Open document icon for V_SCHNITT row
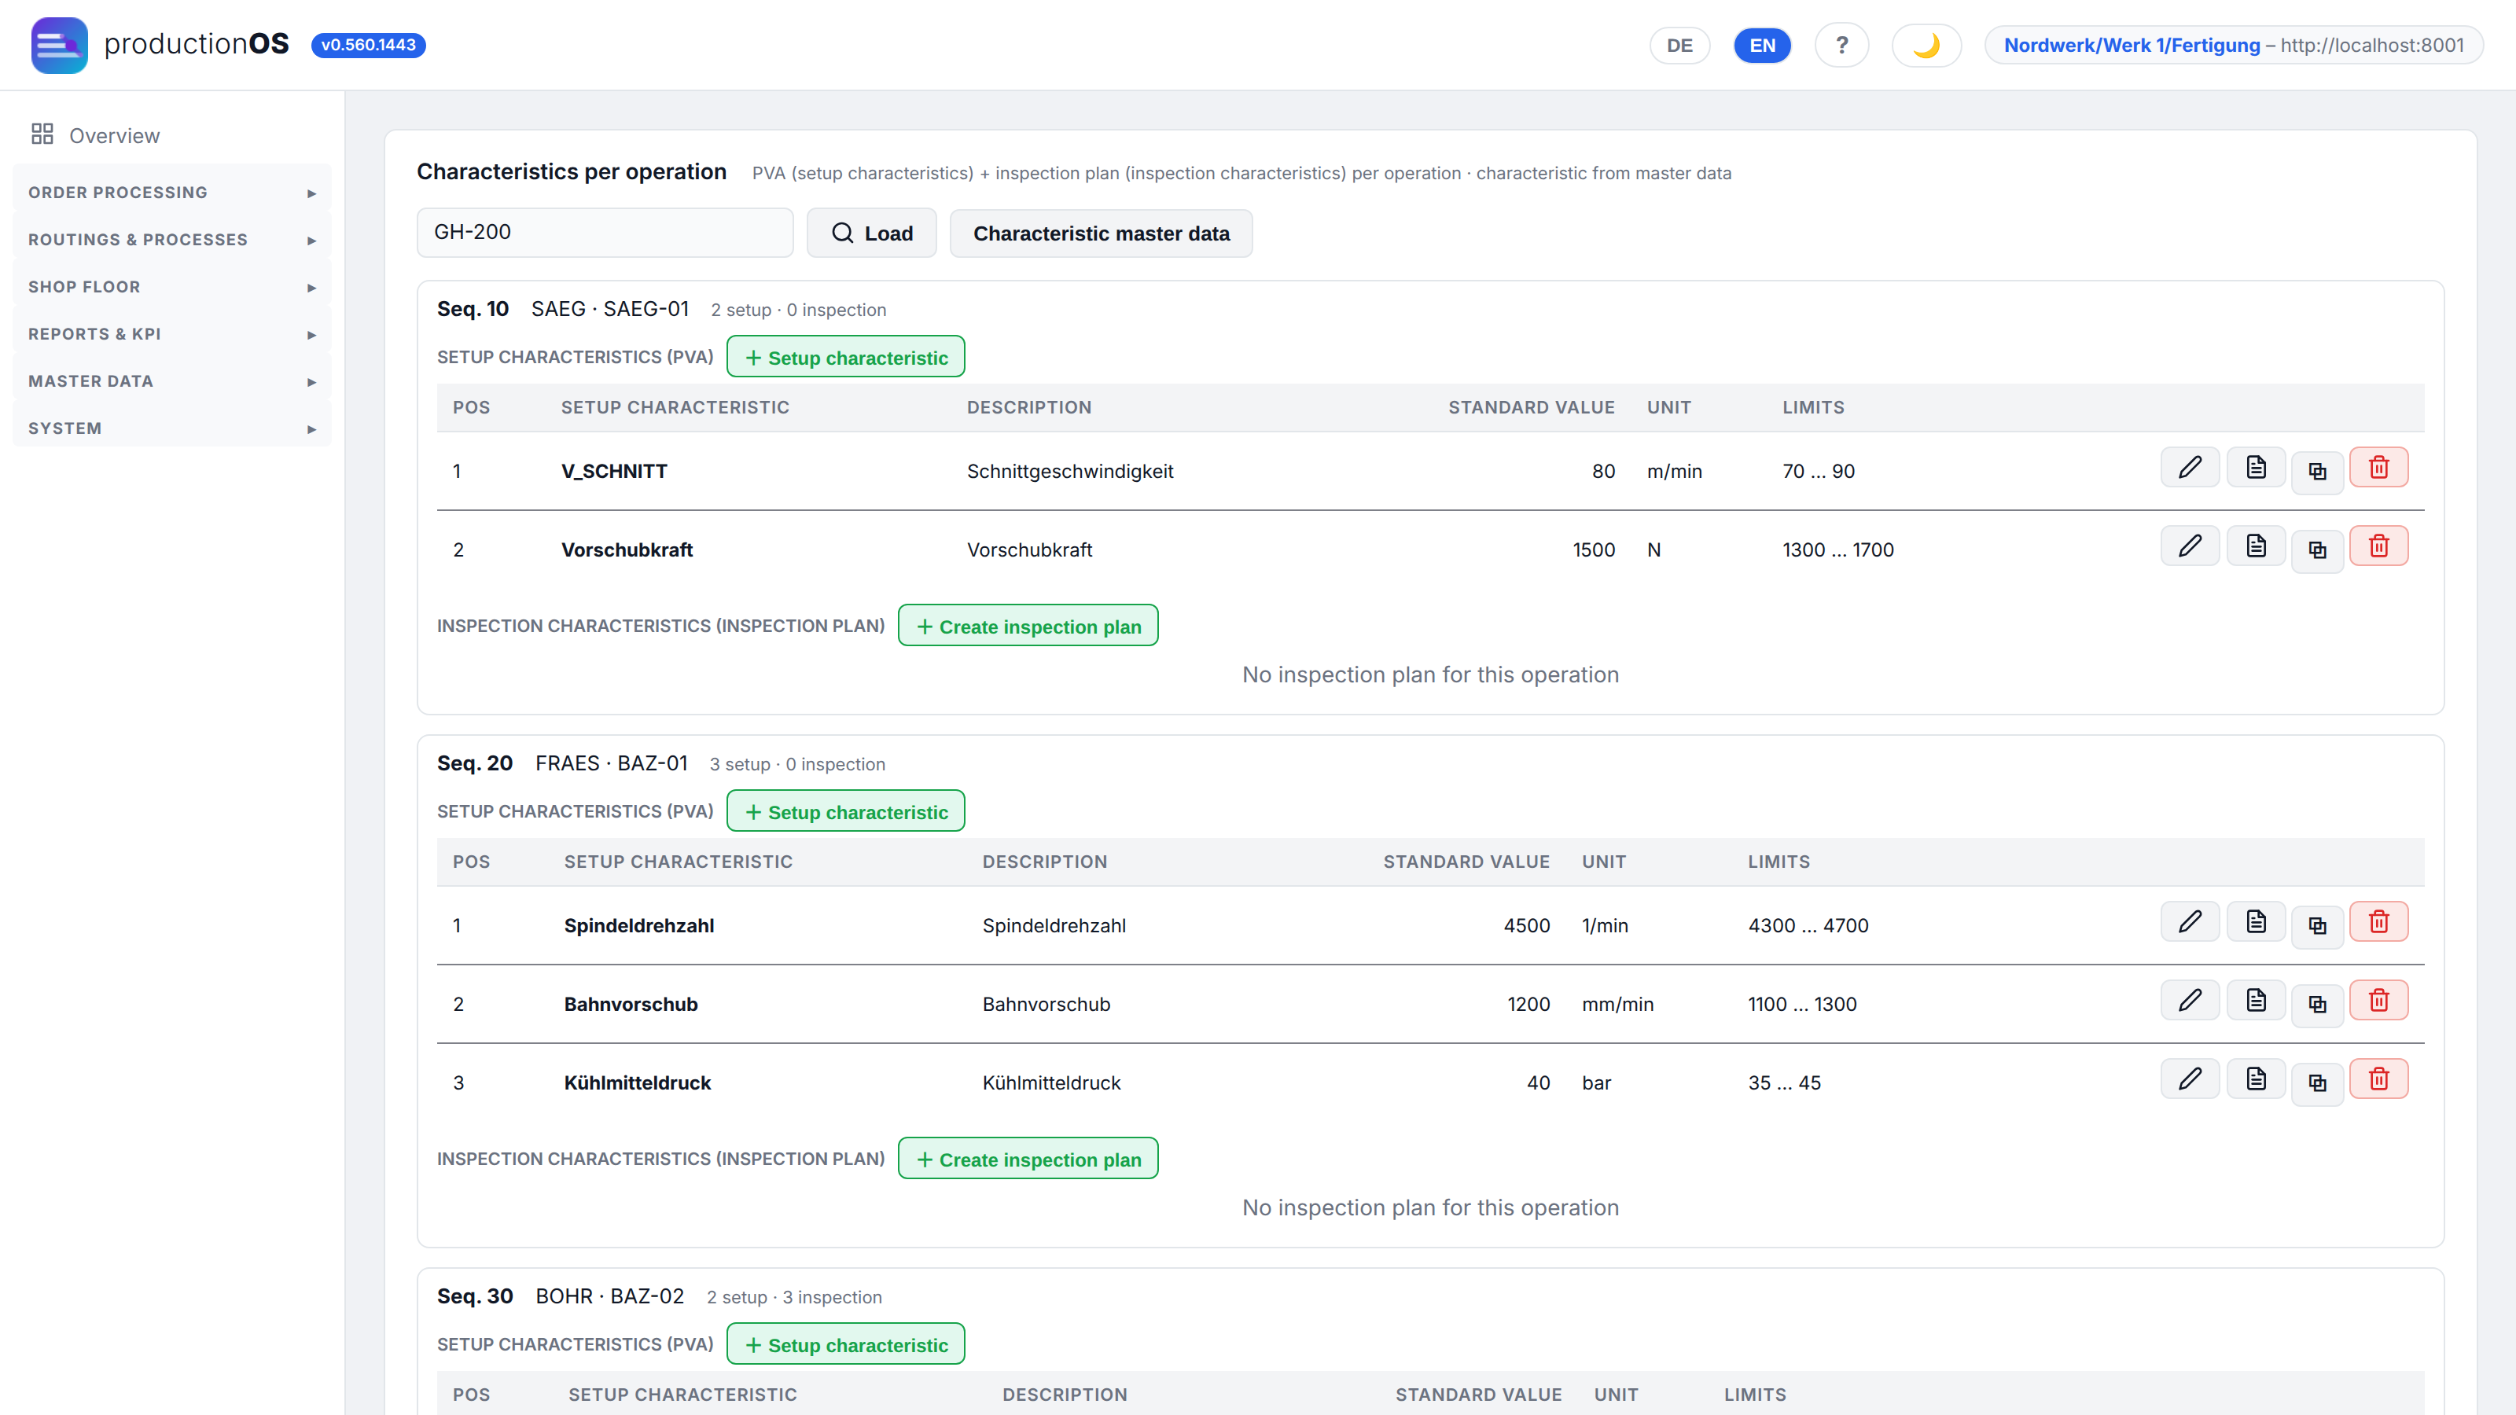Image resolution: width=2516 pixels, height=1415 pixels. coord(2255,468)
